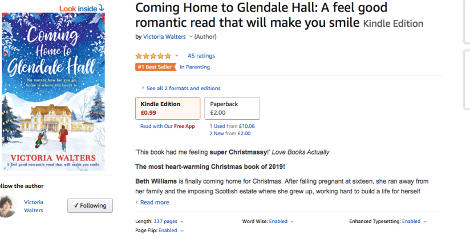Open the author name dropdown arrow

[x=191, y=37]
